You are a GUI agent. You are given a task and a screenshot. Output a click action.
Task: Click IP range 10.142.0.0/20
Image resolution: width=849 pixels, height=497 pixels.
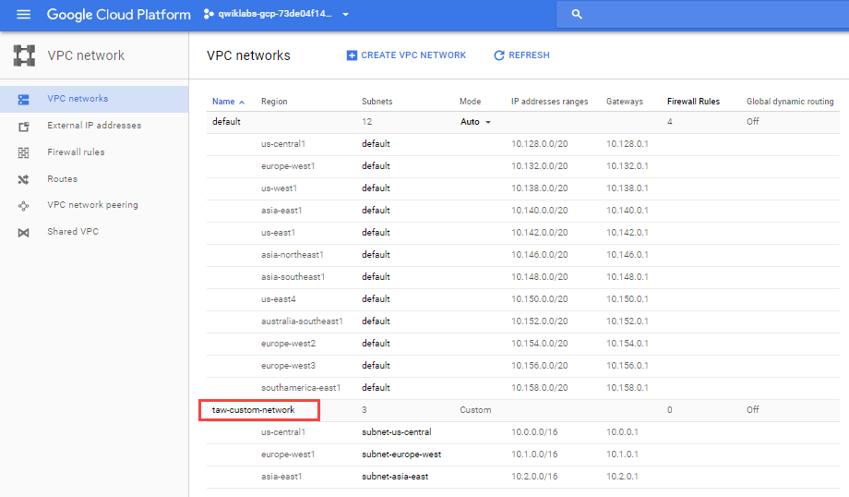click(539, 233)
